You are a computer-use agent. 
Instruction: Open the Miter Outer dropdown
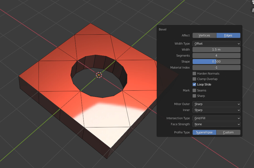pyautogui.click(x=216, y=104)
